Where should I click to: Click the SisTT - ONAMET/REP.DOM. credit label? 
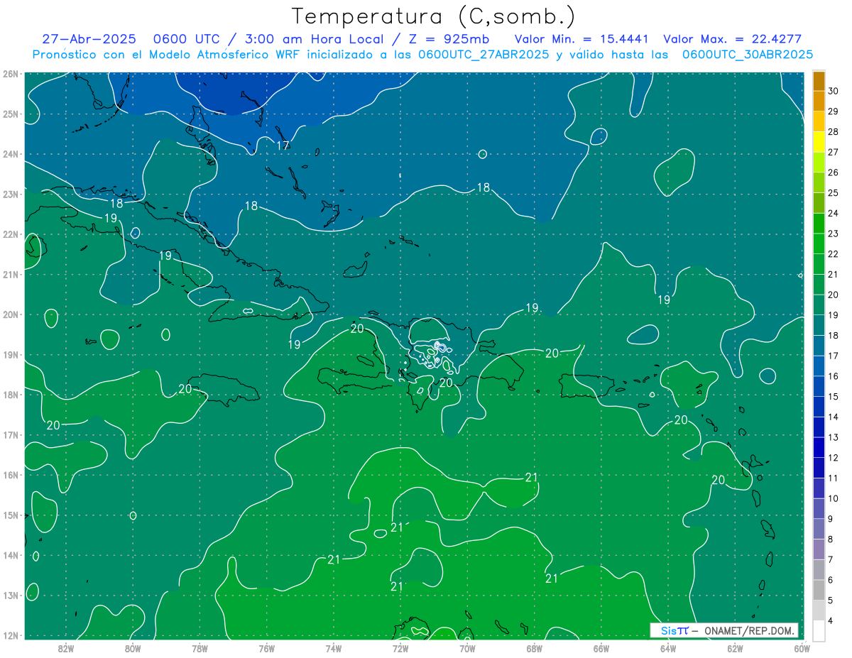(724, 630)
